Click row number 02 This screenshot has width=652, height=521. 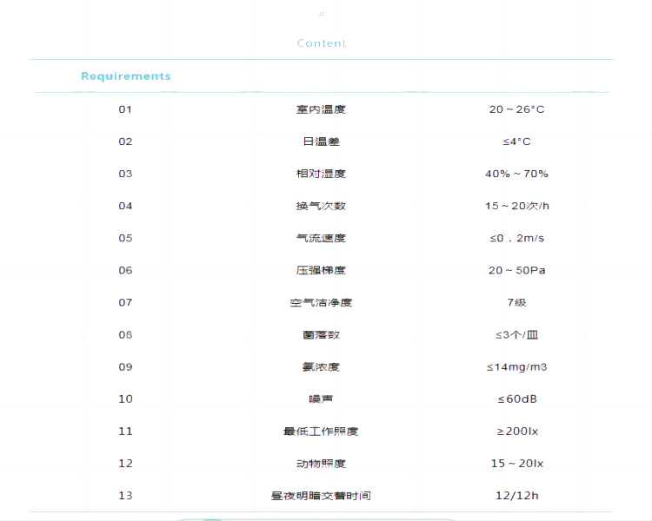pyautogui.click(x=125, y=142)
